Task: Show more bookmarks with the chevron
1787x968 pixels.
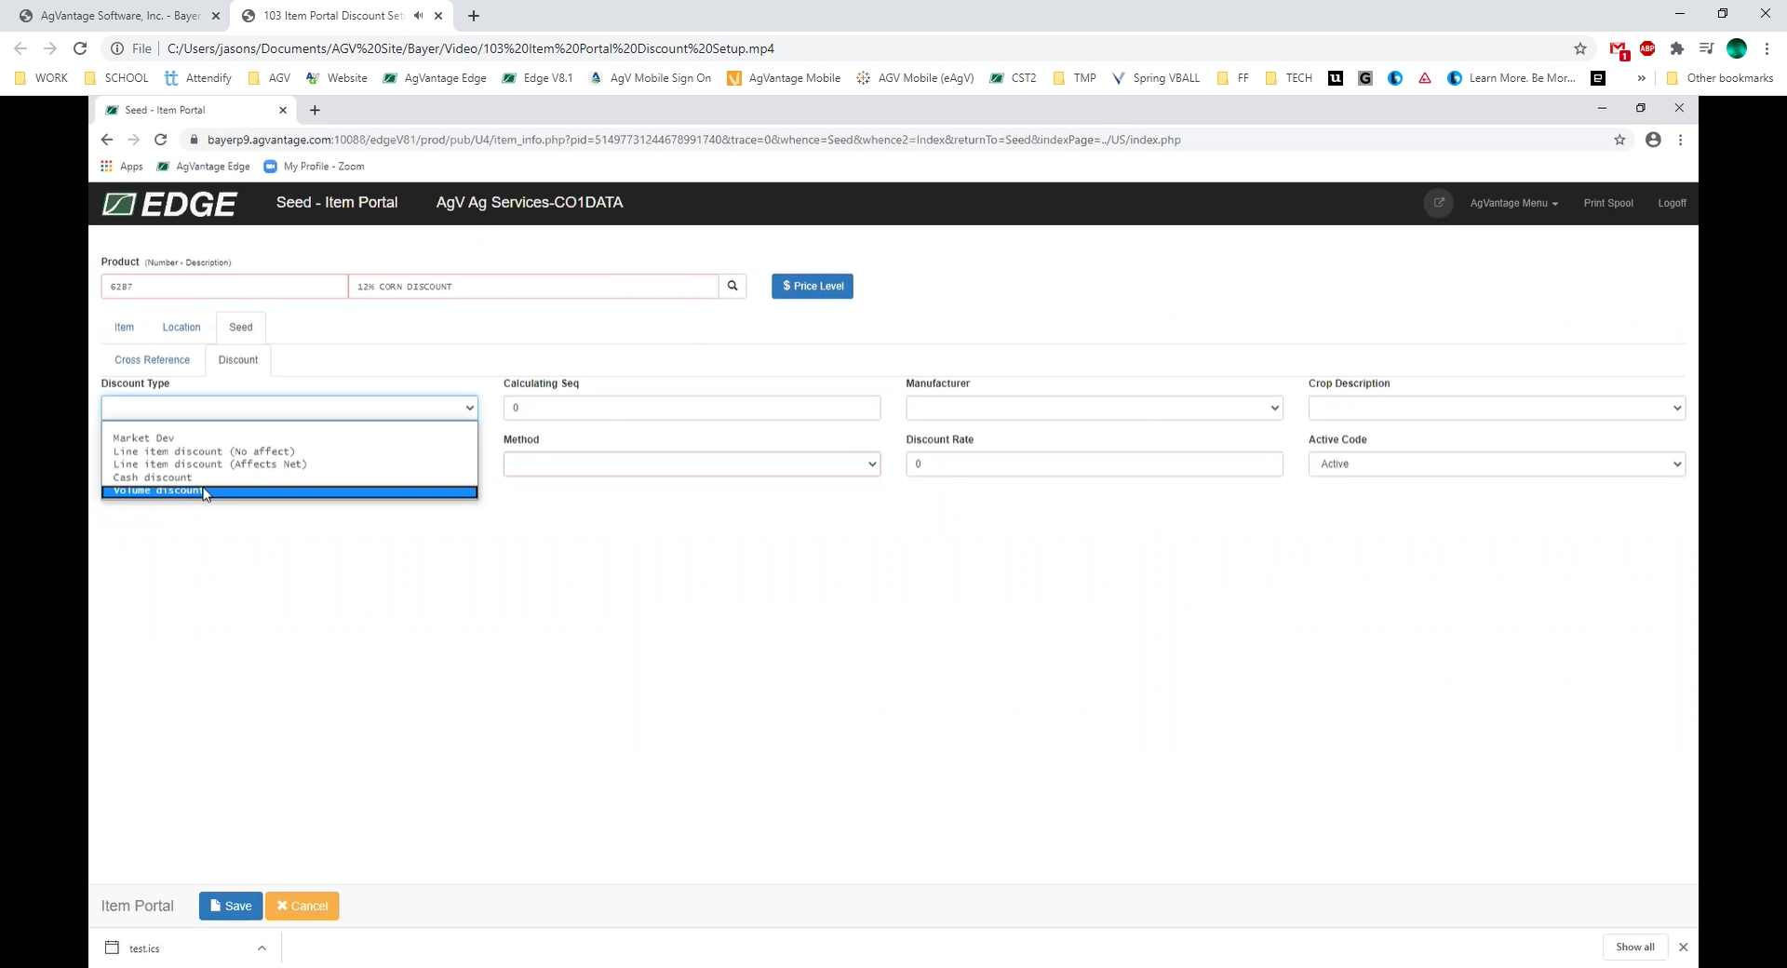Action: click(1641, 78)
